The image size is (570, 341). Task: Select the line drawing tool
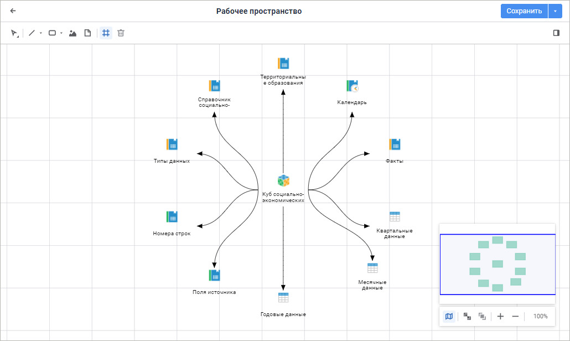click(32, 33)
